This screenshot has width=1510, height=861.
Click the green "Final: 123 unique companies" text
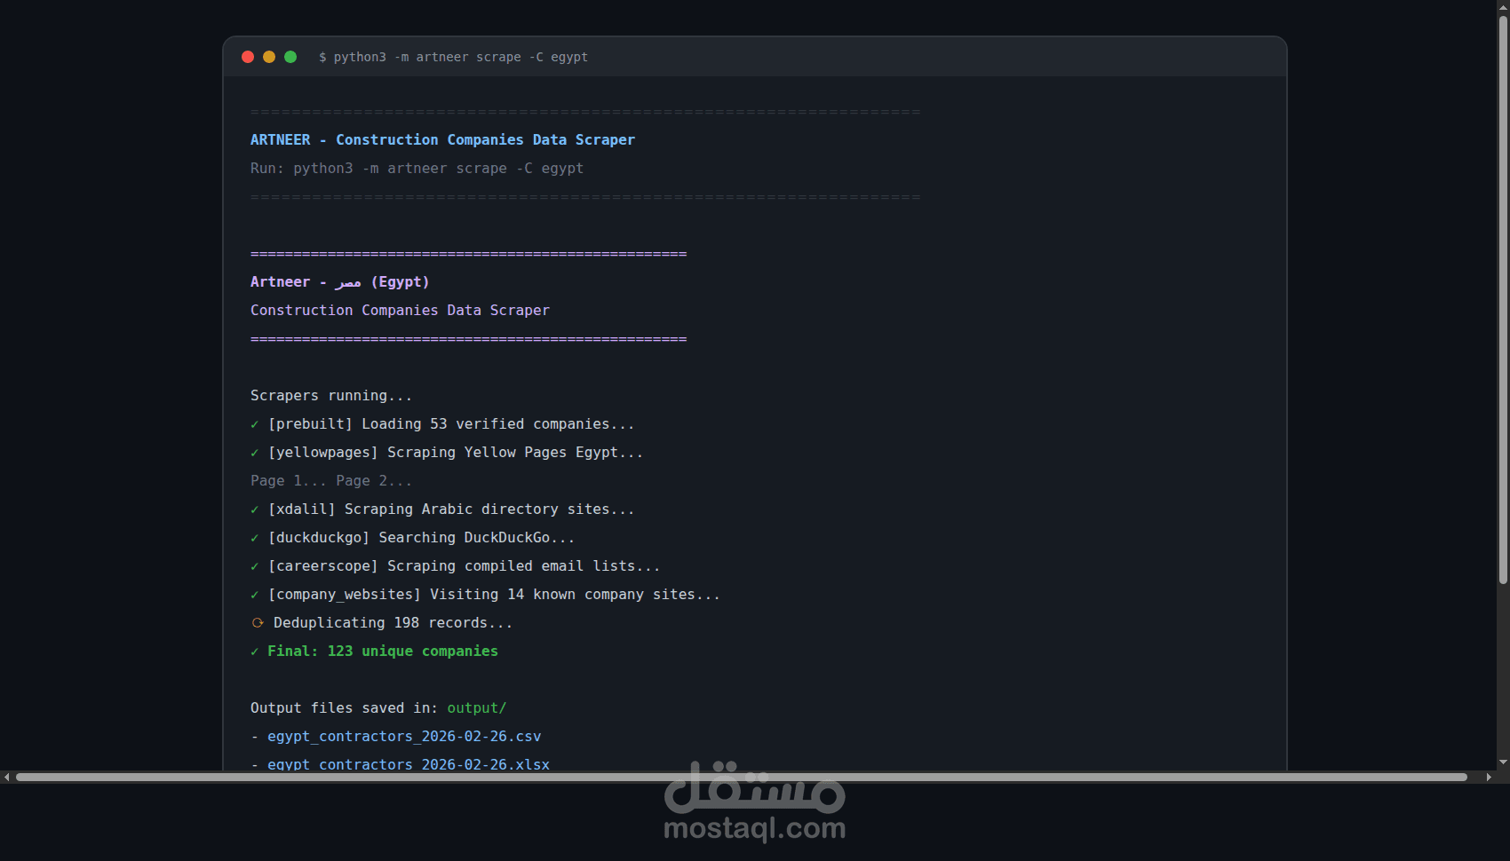click(383, 652)
